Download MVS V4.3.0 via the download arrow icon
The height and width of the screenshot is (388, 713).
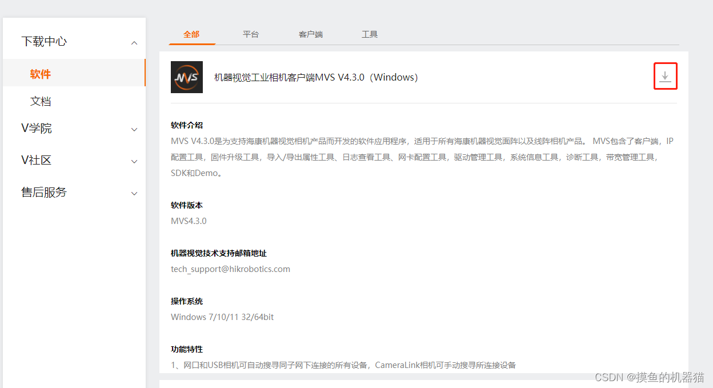[x=665, y=77]
